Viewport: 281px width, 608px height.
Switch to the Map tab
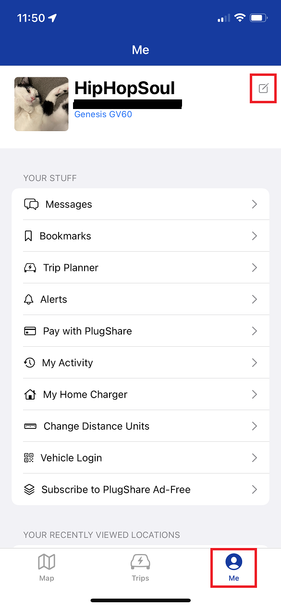tap(47, 567)
